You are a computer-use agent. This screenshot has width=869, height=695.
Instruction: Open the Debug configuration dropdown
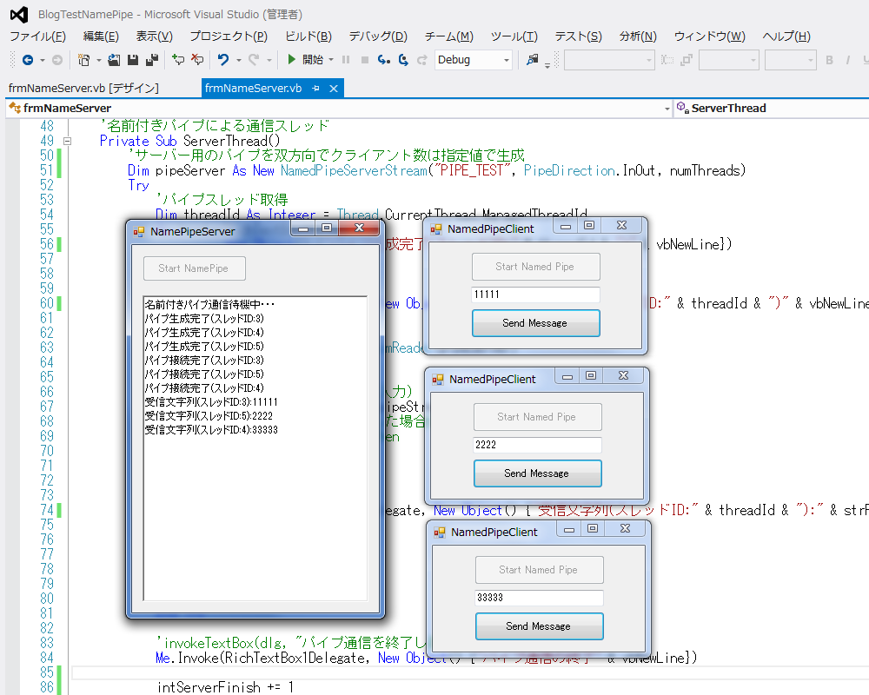[507, 60]
